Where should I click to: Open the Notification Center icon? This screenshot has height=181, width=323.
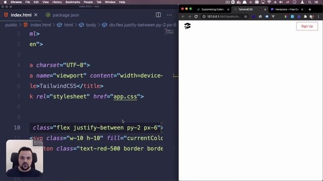coord(316,2)
